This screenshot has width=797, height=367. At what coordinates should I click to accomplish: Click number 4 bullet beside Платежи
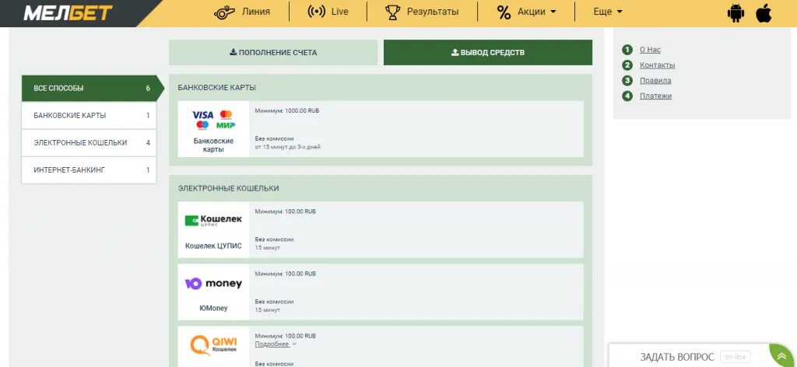(x=627, y=96)
